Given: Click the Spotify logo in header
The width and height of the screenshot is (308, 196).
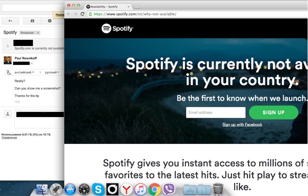Looking at the screenshot, I should tap(117, 28).
